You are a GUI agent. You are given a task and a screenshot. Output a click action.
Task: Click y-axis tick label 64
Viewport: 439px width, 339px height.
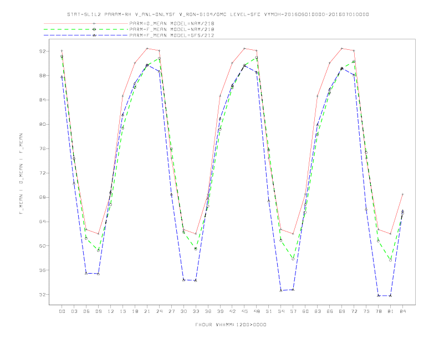click(43, 222)
